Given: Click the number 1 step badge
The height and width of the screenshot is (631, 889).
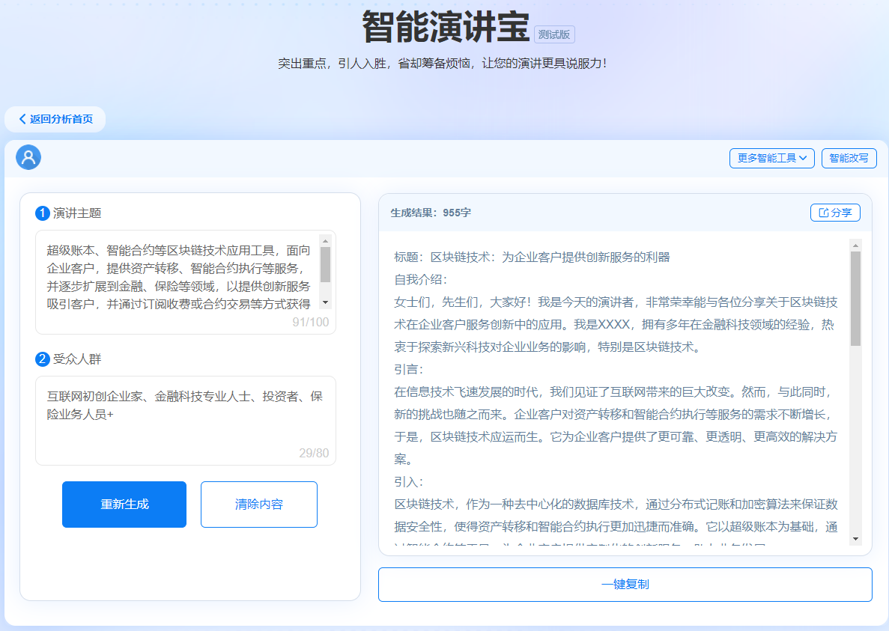Looking at the screenshot, I should pos(43,213).
